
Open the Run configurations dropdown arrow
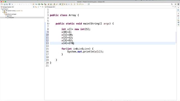[40, 4]
